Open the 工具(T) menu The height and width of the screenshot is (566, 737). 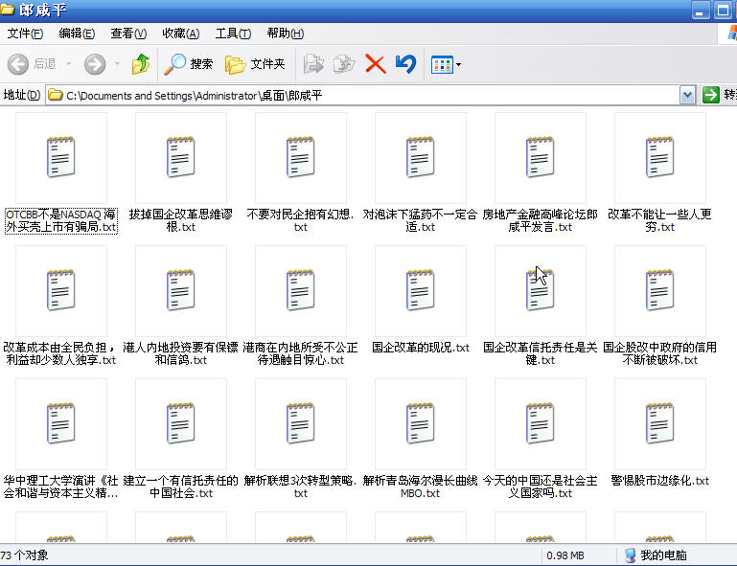tap(233, 34)
